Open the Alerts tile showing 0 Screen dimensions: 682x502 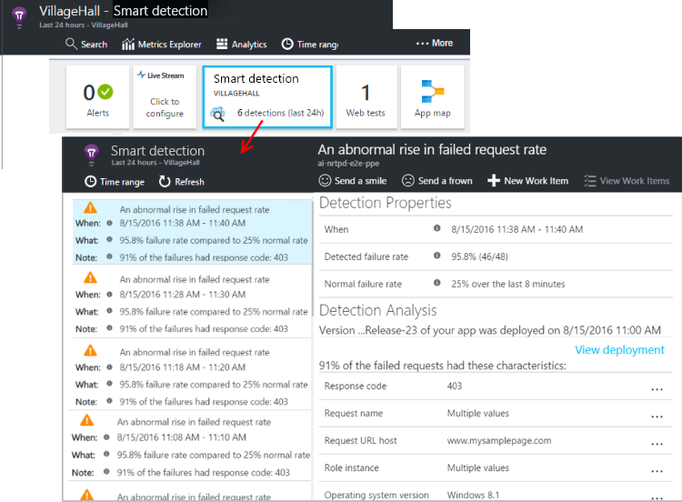98,97
